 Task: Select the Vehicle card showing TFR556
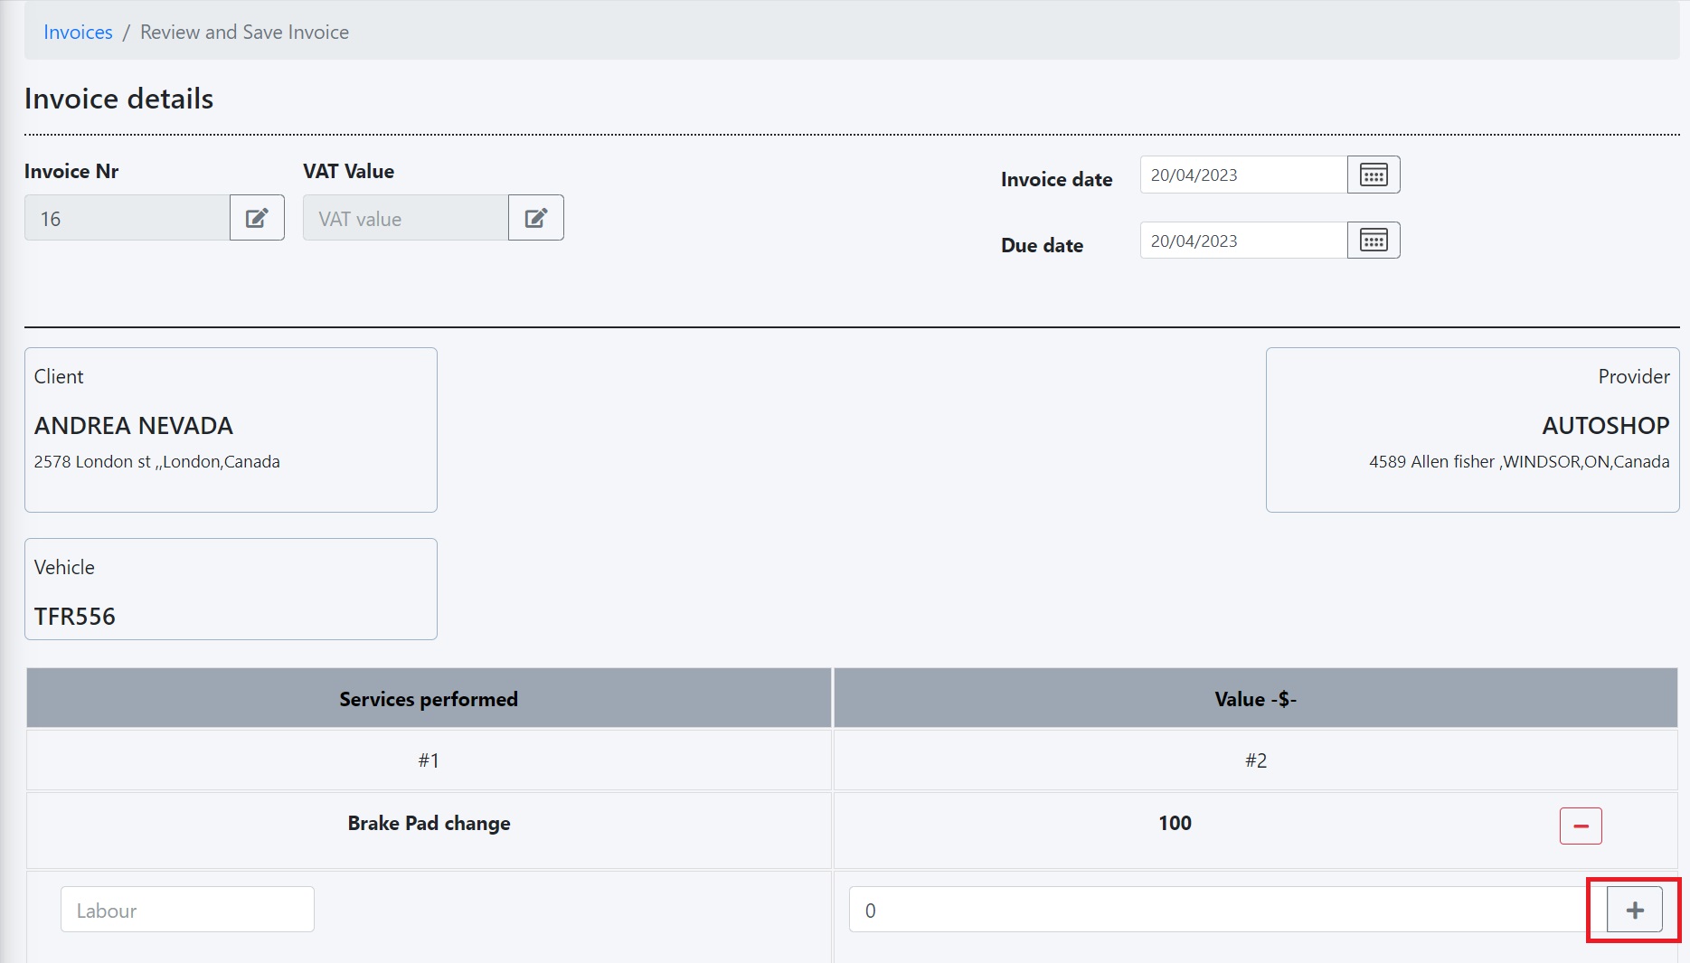[231, 589]
